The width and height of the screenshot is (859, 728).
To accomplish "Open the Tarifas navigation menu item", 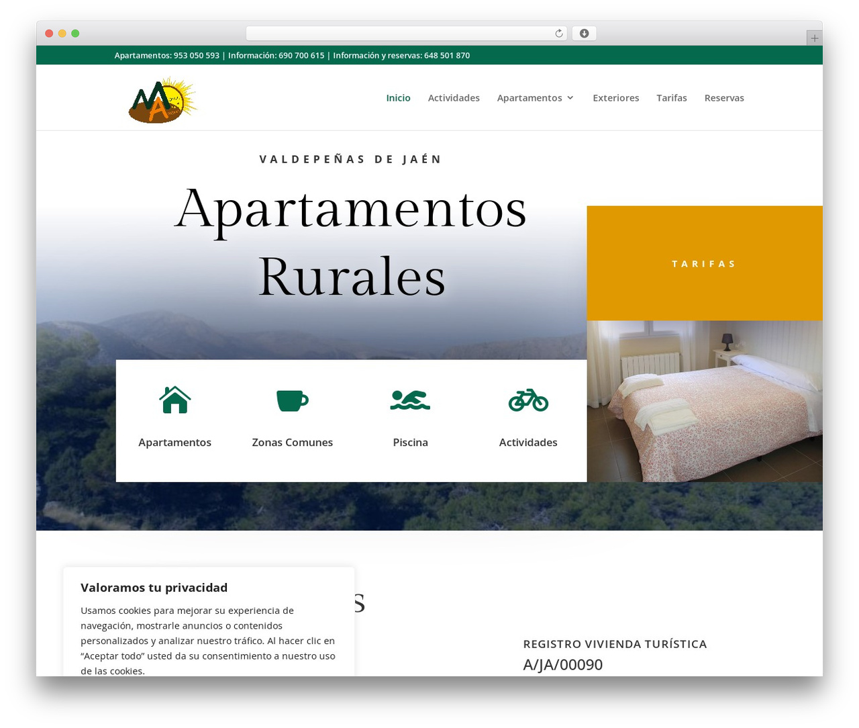I will [x=672, y=98].
